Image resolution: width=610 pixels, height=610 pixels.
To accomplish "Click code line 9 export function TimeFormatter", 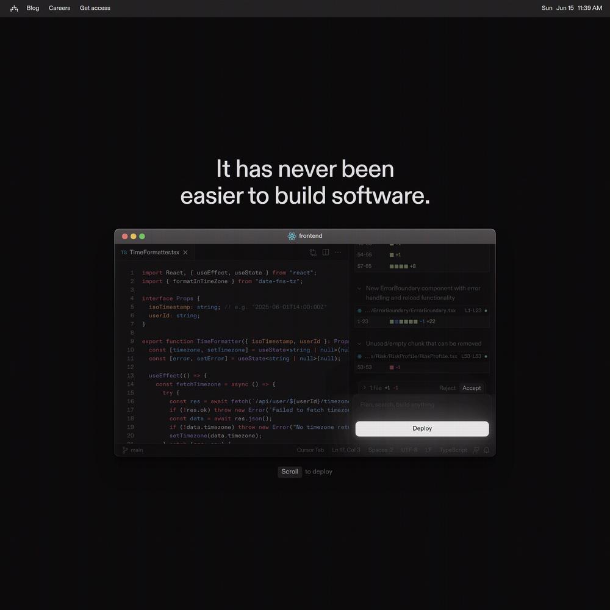I will click(x=245, y=342).
